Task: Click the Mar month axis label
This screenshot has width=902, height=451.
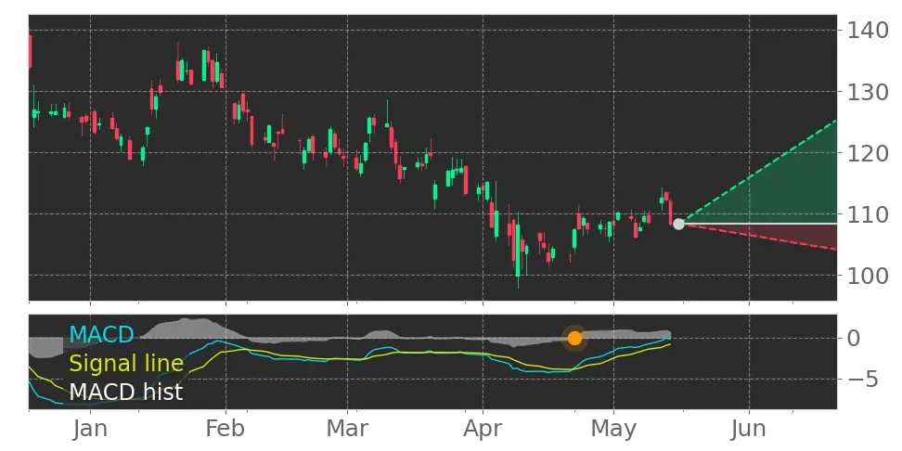Action: point(347,429)
